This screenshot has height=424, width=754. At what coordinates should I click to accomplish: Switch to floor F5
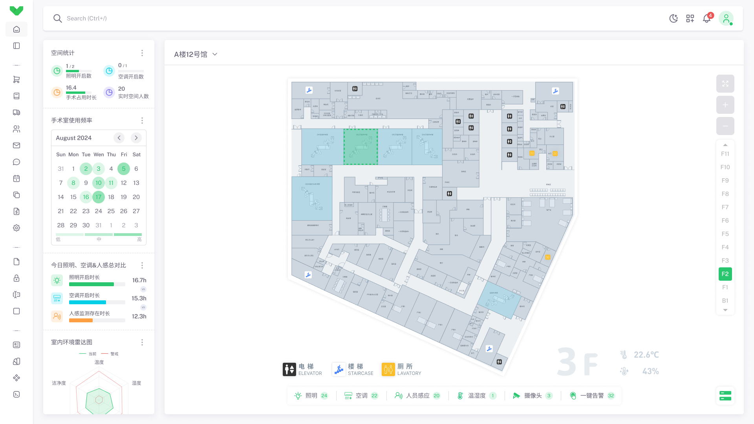[x=725, y=234]
